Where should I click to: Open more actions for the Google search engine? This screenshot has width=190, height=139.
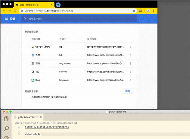130,47
